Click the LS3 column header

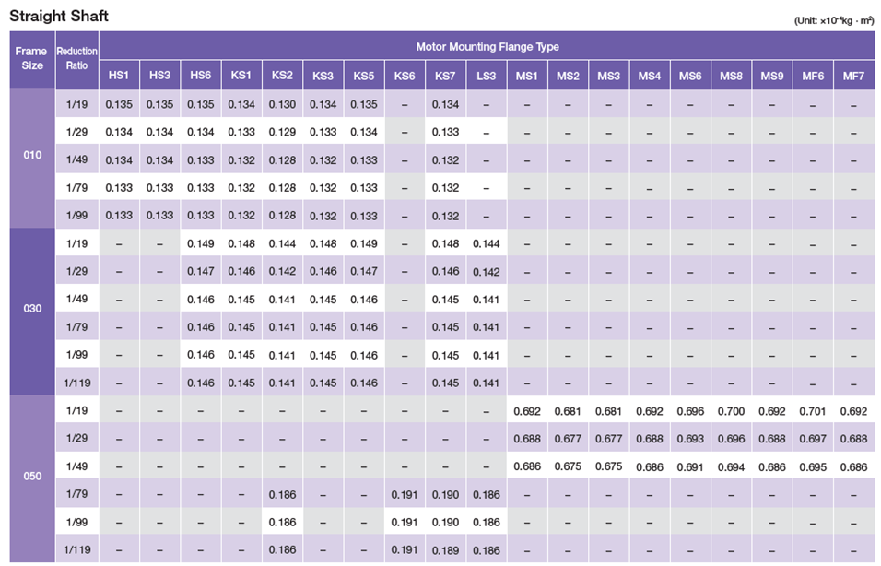click(486, 75)
